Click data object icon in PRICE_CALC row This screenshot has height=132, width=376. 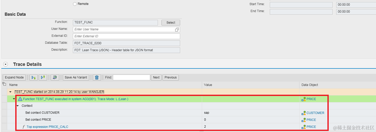click(x=304, y=127)
